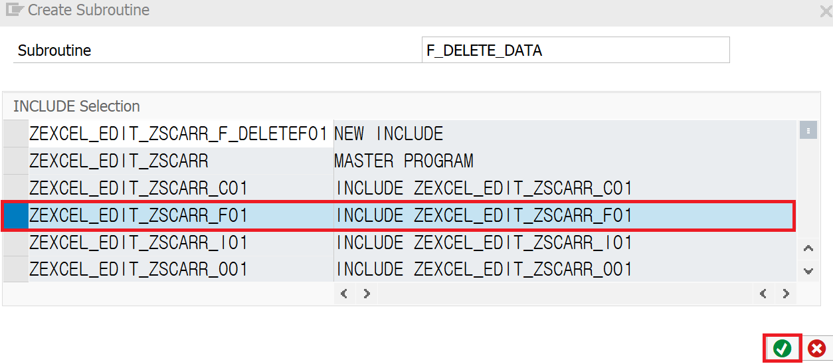Confirm with the green checkmark icon
833x364 pixels.
pyautogui.click(x=783, y=348)
